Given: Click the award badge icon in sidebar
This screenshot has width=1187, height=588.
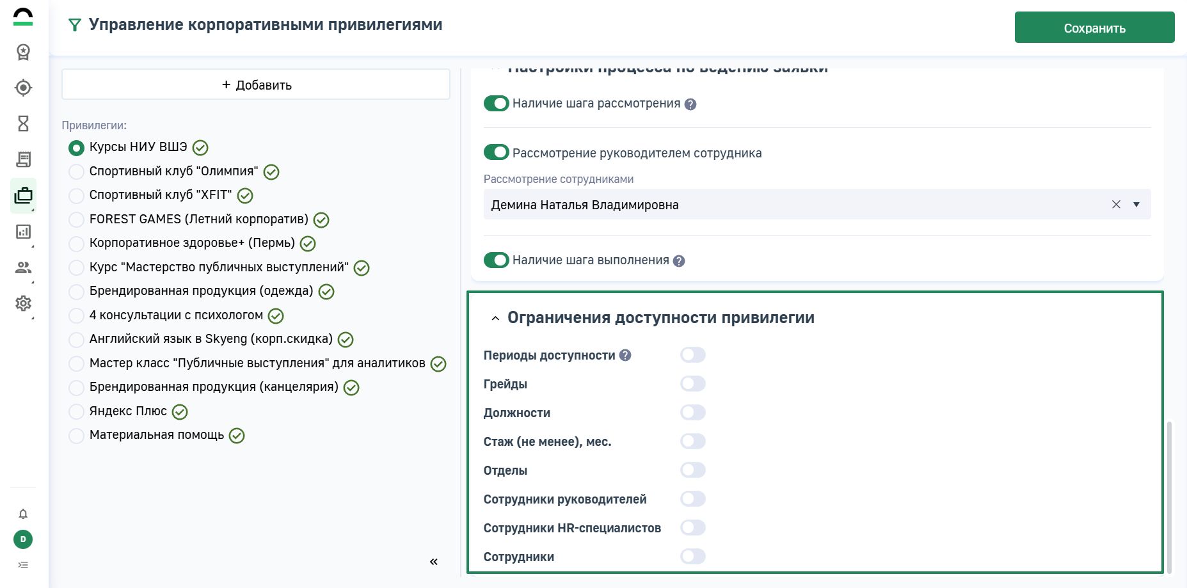Looking at the screenshot, I should (23, 52).
